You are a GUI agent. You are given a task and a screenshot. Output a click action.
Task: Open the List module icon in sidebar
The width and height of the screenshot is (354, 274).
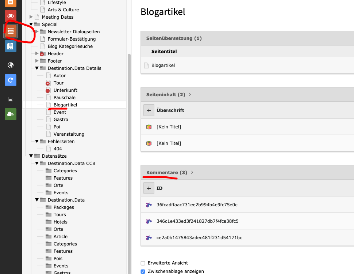pyautogui.click(x=10, y=31)
